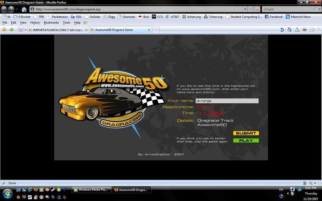
Task: Open the GoSolar bookmark
Action: [93, 16]
